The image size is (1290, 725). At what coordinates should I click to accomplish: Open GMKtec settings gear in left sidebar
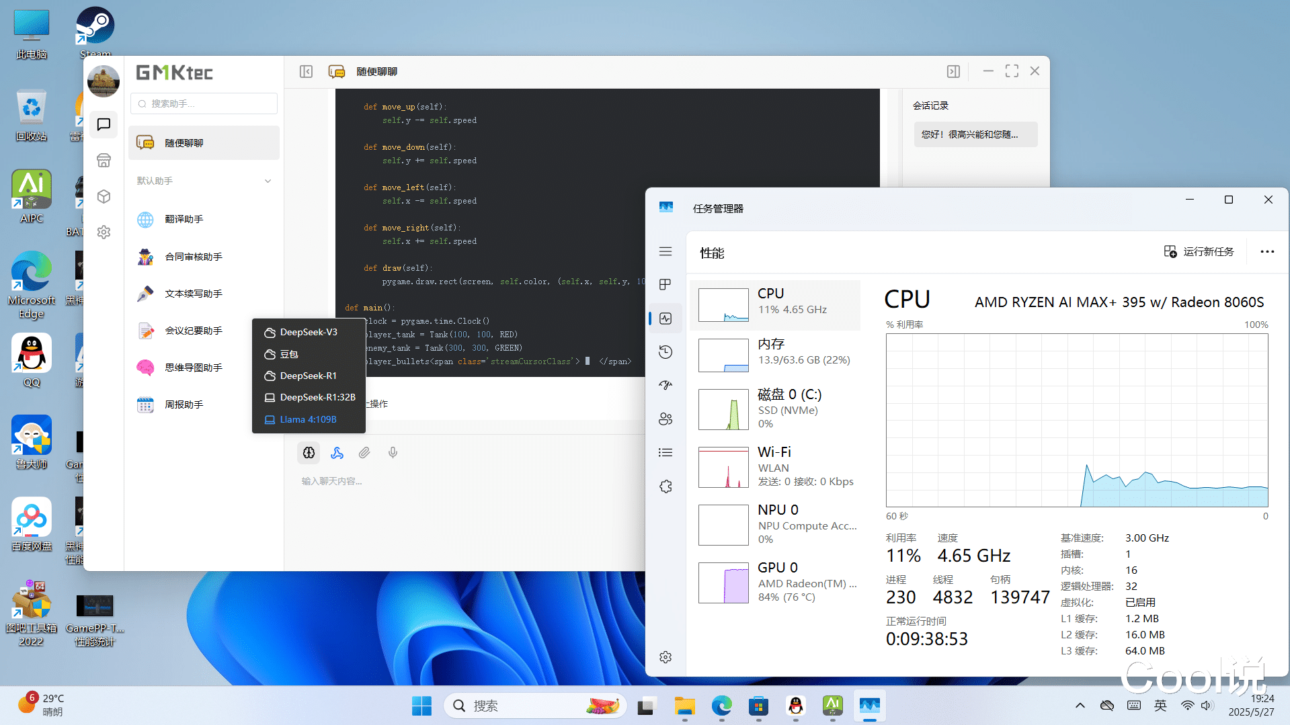coord(104,232)
